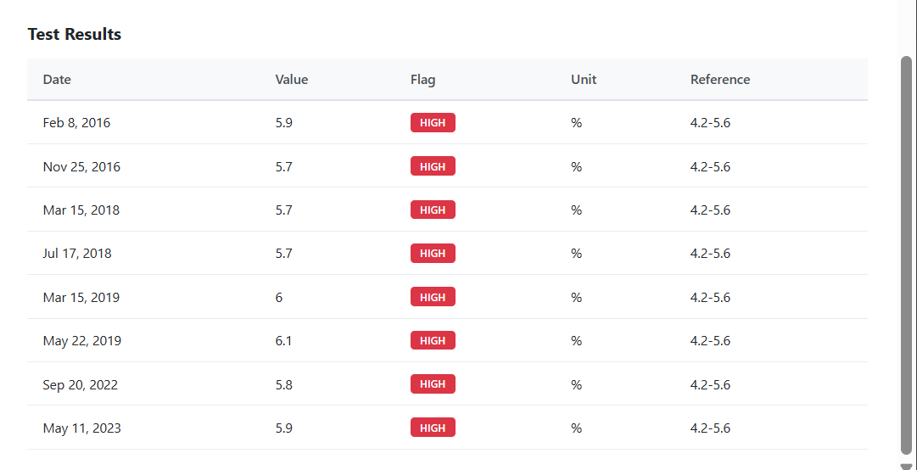917x470 pixels.
Task: Click the HIGH flag for May 22, 2019
Action: pyautogui.click(x=433, y=340)
